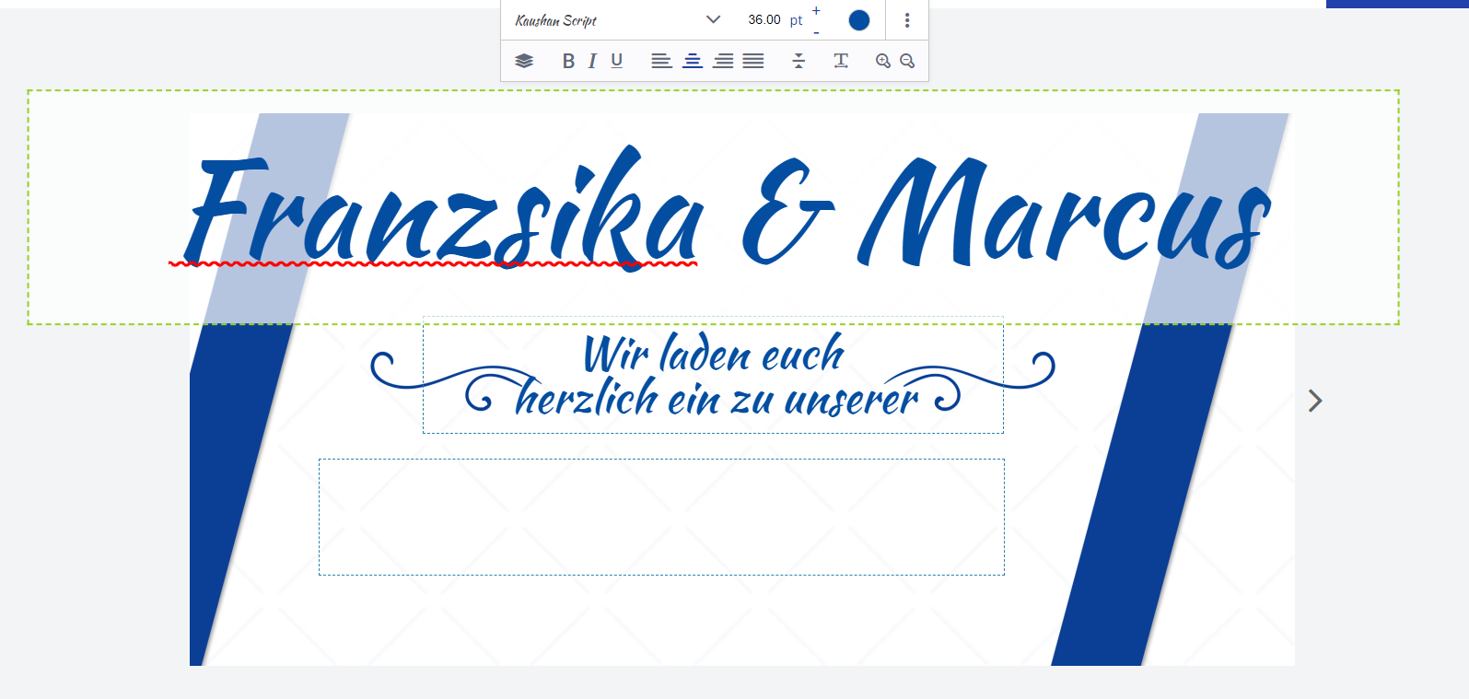The image size is (1469, 699).
Task: Open the blue text color picker
Action: coord(858,20)
